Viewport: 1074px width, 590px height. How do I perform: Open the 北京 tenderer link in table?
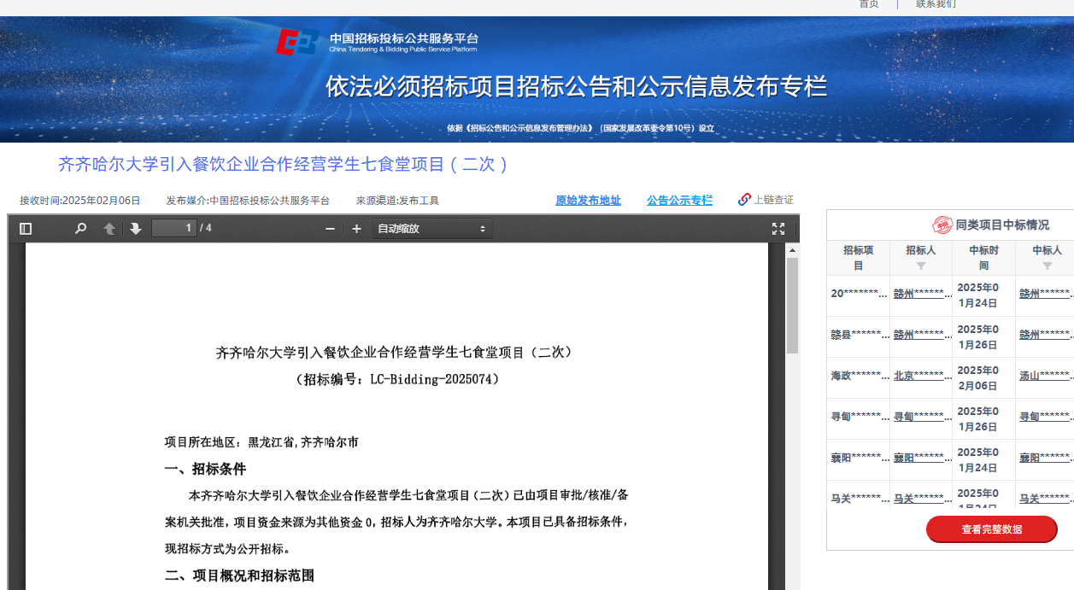919,376
